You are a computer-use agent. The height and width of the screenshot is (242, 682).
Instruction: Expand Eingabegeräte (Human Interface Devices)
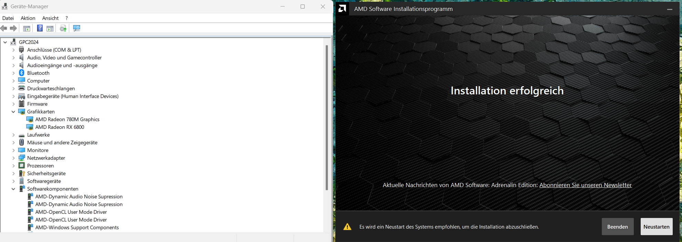tap(13, 96)
